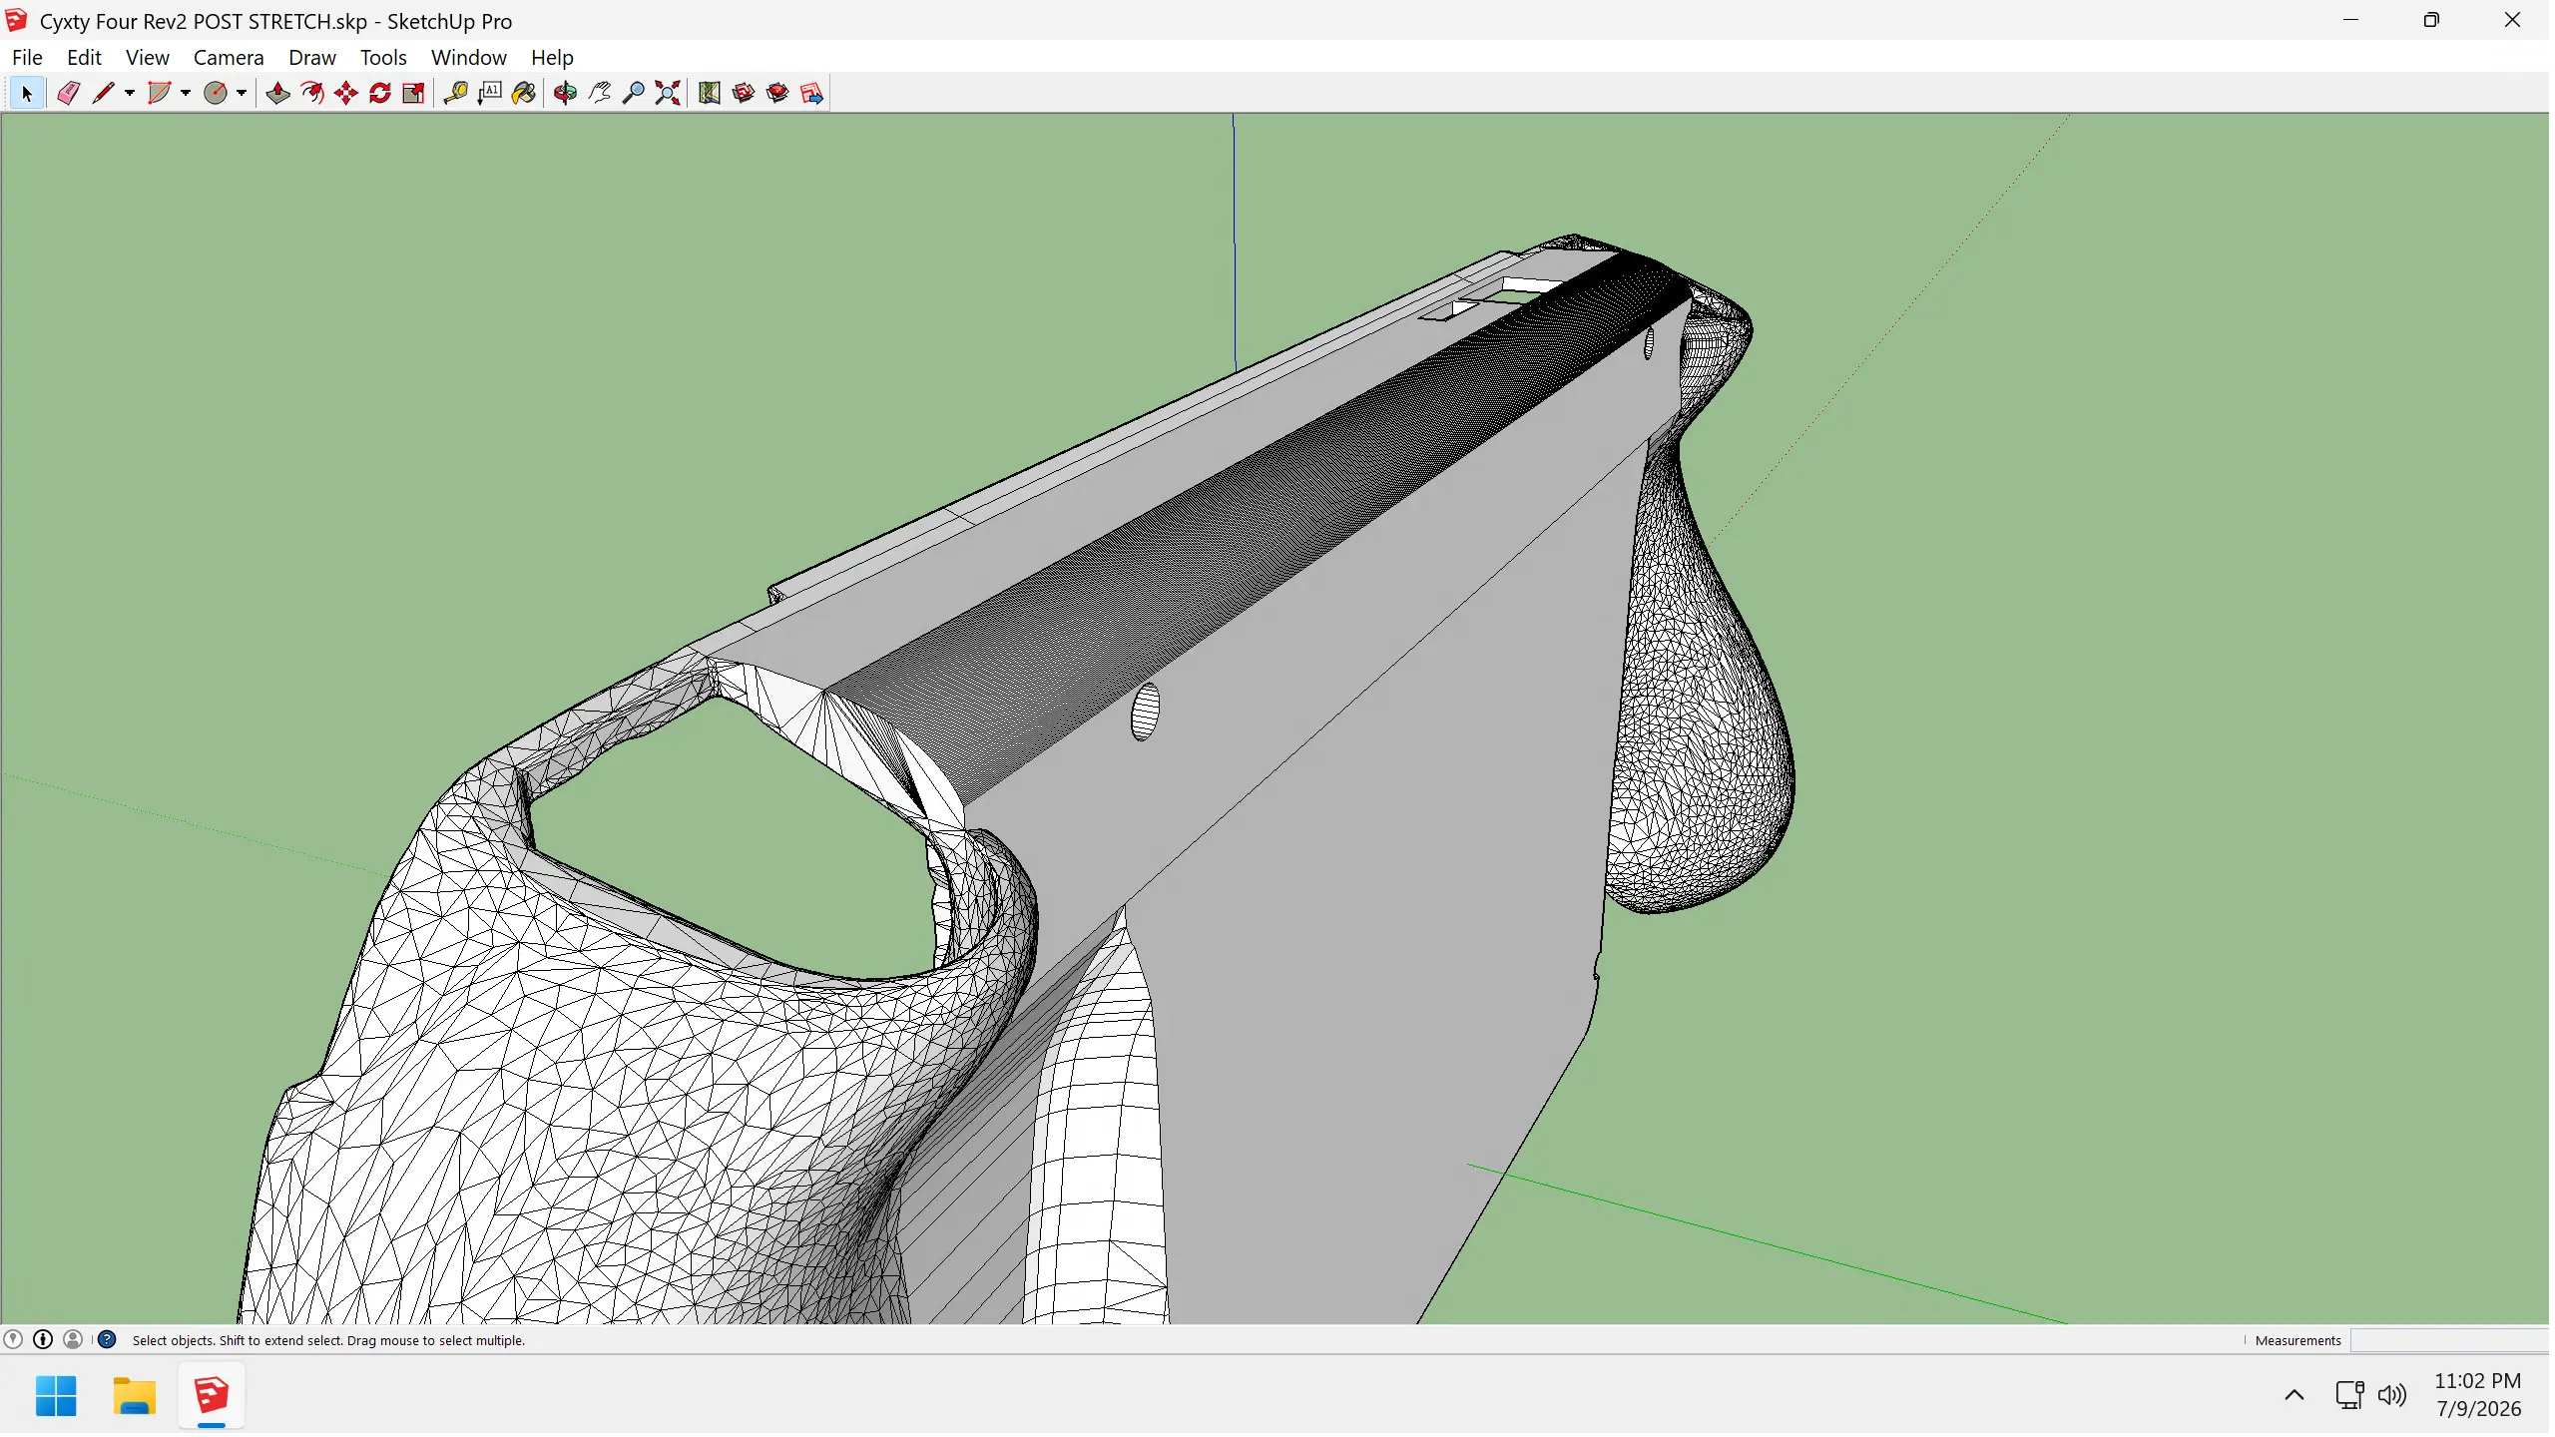The width and height of the screenshot is (2555, 1437).
Task: Open the Window menu
Action: click(469, 58)
